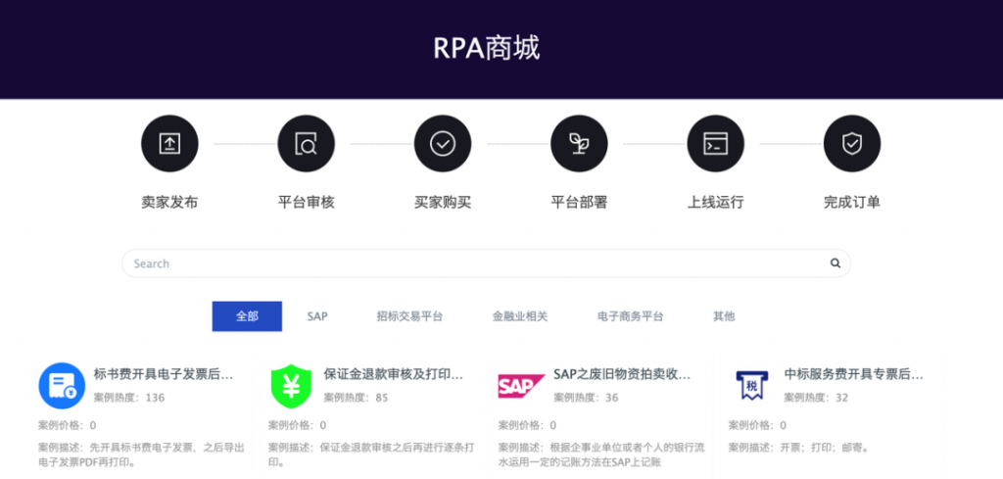1003x479 pixels.
Task: Open the 其他 category tab
Action: click(724, 316)
